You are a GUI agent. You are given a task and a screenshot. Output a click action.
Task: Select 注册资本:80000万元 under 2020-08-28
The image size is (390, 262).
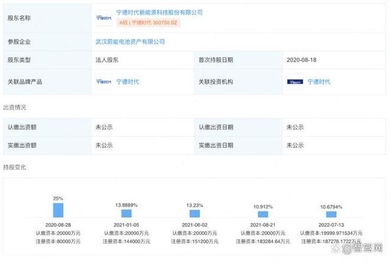[x=58, y=241]
